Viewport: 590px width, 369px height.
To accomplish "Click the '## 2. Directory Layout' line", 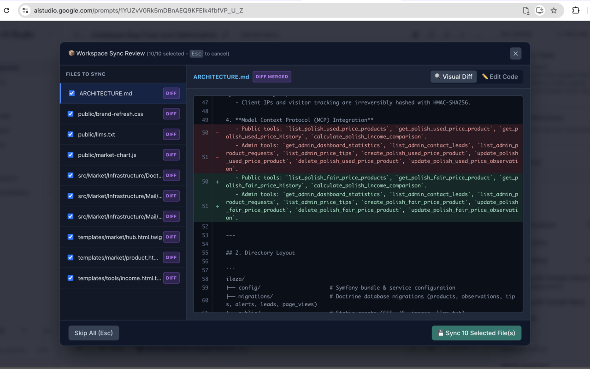I will pyautogui.click(x=260, y=253).
